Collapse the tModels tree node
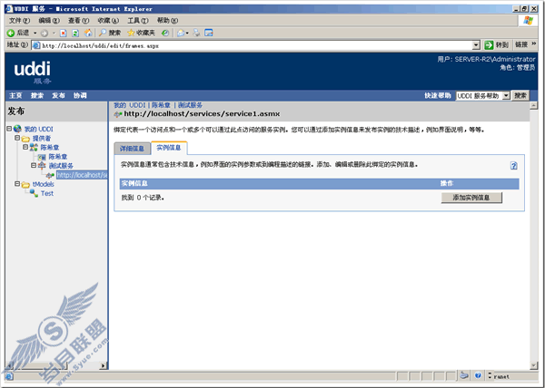Image resolution: width=545 pixels, height=388 pixels. click(17, 184)
